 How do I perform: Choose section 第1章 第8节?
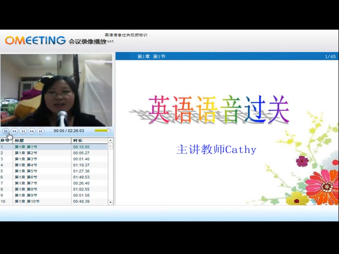click(x=26, y=189)
